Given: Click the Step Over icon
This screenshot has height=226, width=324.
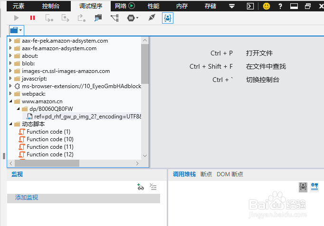Looking at the screenshot, I should tap(65, 18).
